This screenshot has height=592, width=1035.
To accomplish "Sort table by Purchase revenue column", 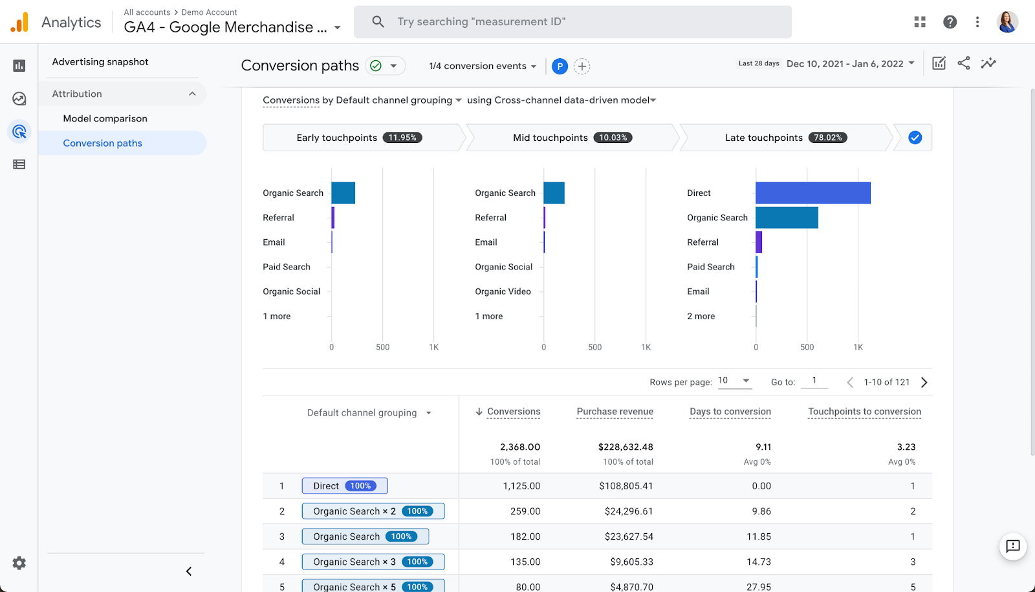I will (615, 412).
